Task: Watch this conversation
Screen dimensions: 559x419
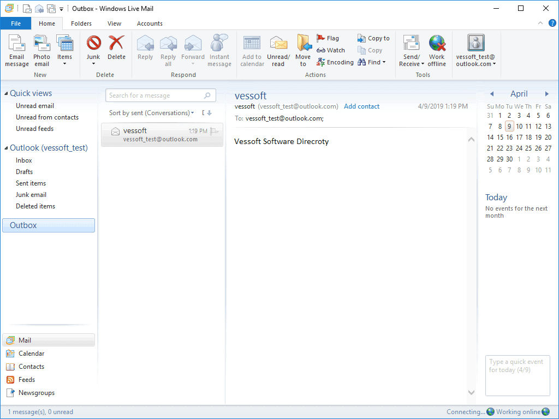Action: click(x=331, y=50)
